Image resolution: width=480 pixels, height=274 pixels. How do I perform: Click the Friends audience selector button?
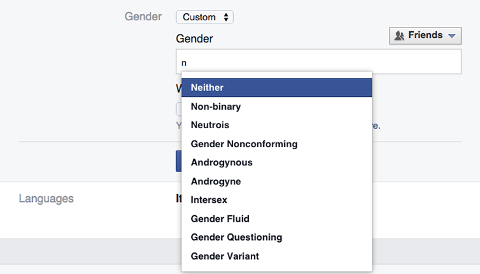425,35
